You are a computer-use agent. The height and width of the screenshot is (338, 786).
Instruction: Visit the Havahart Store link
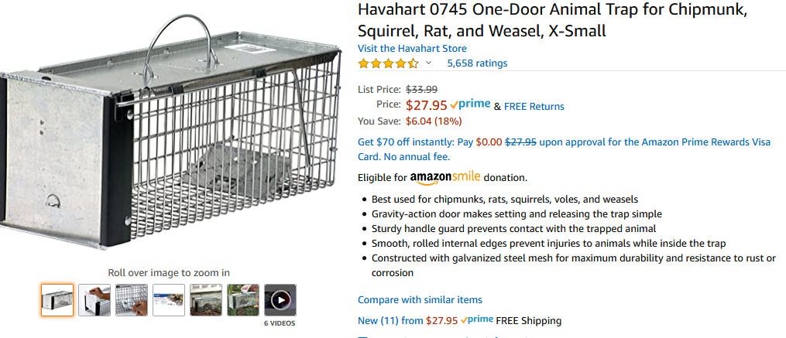(x=412, y=49)
